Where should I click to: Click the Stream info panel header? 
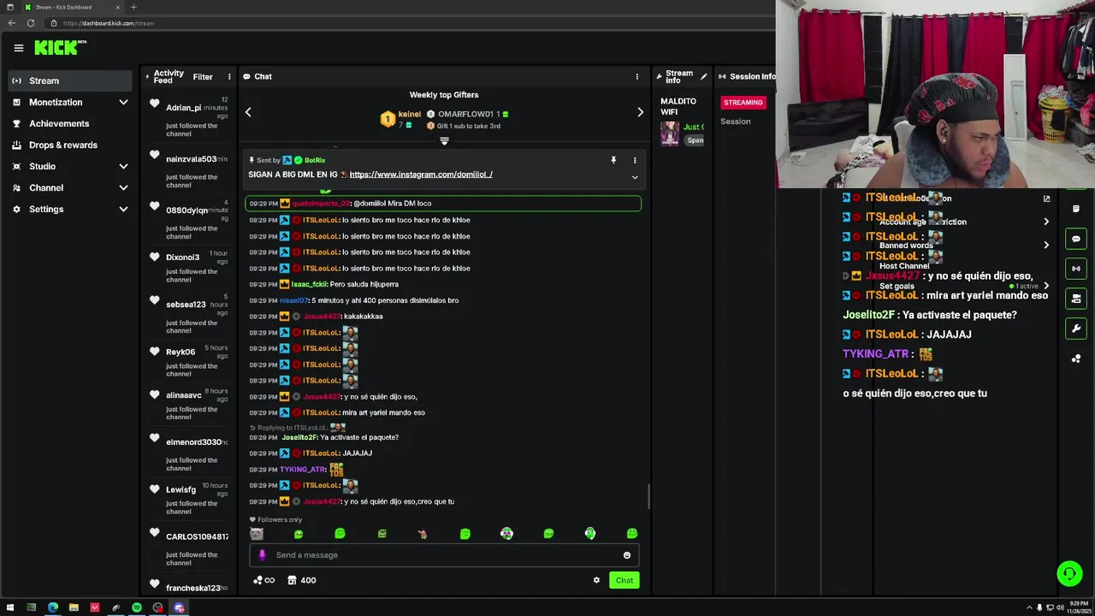pos(679,77)
